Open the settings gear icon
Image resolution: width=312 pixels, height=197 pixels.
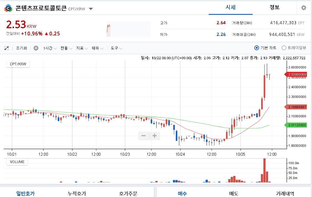point(303,8)
